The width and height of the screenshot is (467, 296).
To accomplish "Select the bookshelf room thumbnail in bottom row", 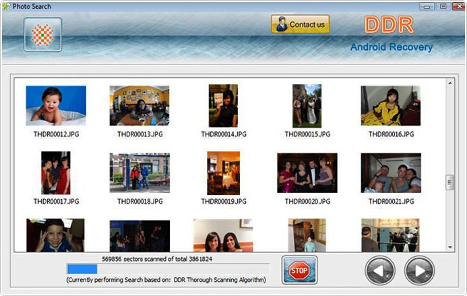I will click(307, 235).
